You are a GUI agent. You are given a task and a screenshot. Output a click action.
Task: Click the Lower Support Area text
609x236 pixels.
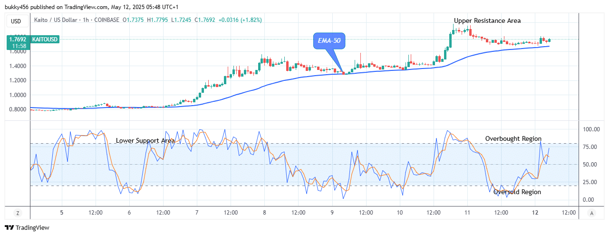tap(145, 141)
